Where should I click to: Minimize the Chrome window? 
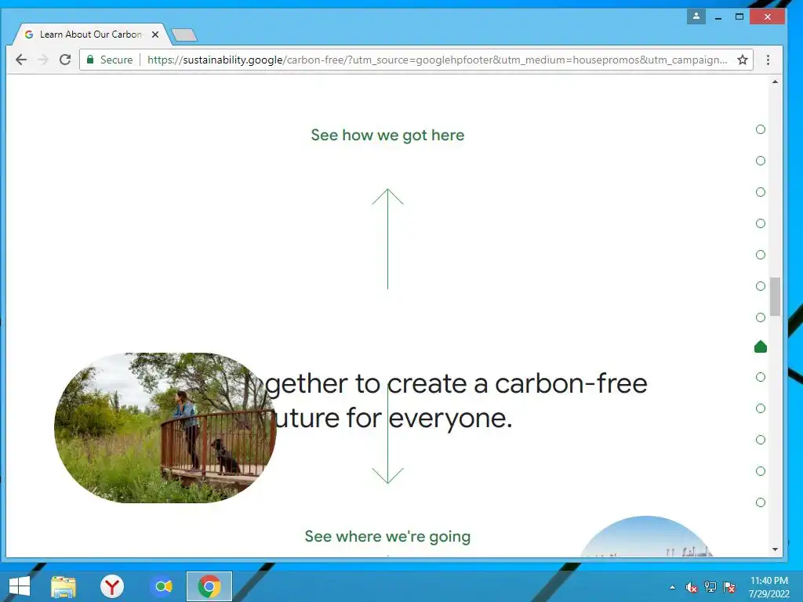pyautogui.click(x=718, y=17)
